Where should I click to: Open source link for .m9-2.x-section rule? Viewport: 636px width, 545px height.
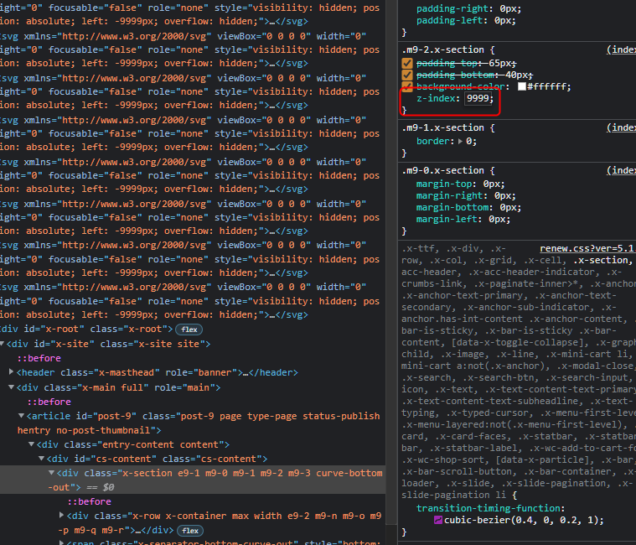pos(621,50)
